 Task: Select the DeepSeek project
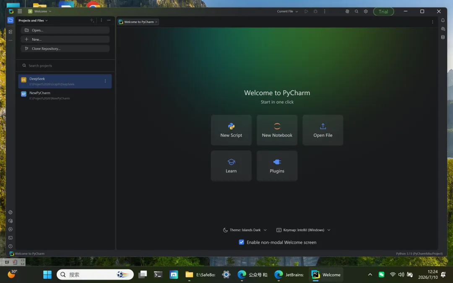pos(65,81)
